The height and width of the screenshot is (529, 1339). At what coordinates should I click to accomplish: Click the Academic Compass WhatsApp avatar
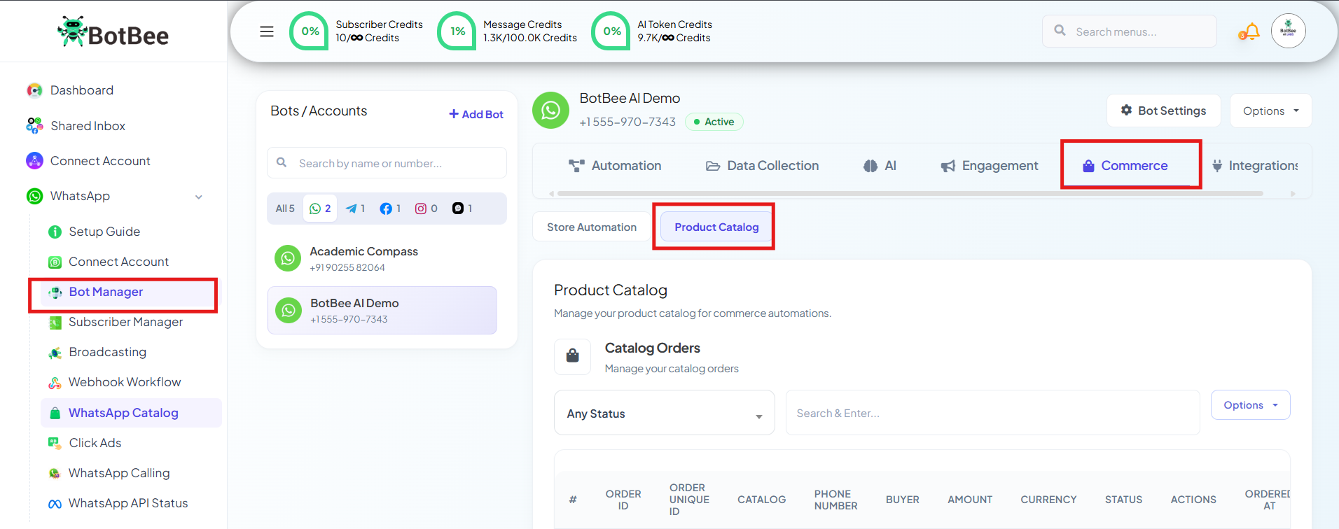coord(288,259)
